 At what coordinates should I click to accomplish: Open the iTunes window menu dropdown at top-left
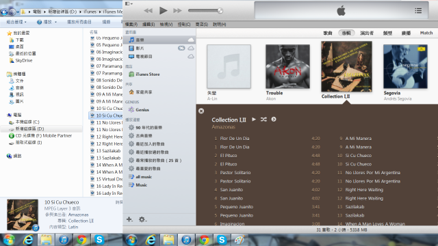point(129,3)
